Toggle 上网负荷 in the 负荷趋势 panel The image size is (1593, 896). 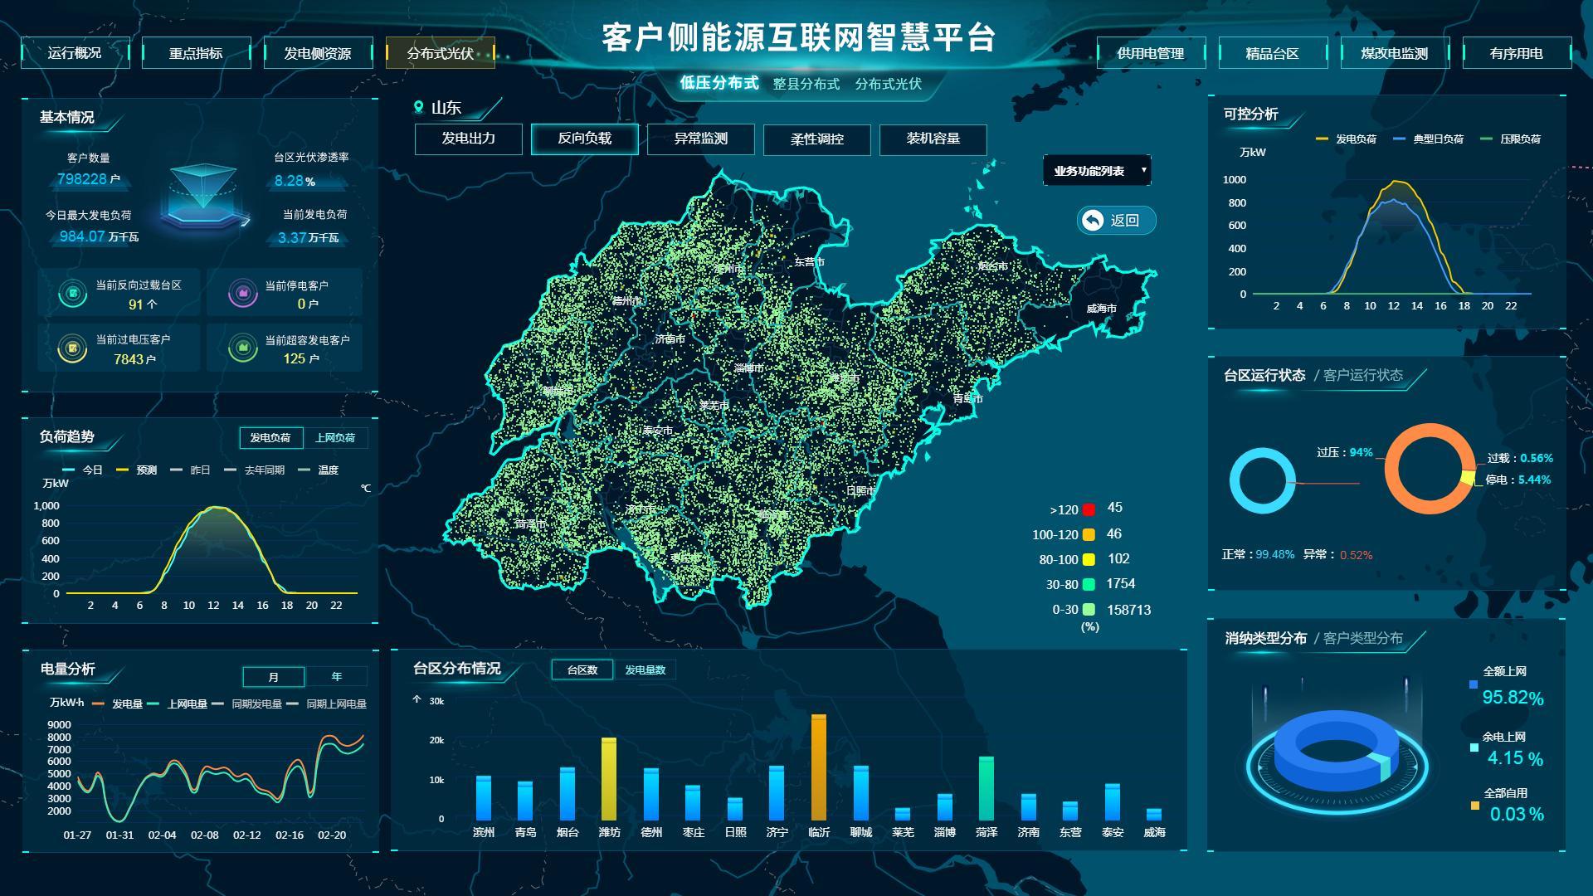(x=335, y=437)
